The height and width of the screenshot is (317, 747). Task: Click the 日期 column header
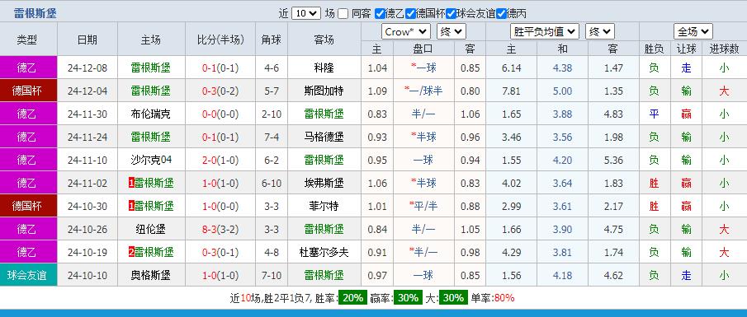tap(87, 40)
